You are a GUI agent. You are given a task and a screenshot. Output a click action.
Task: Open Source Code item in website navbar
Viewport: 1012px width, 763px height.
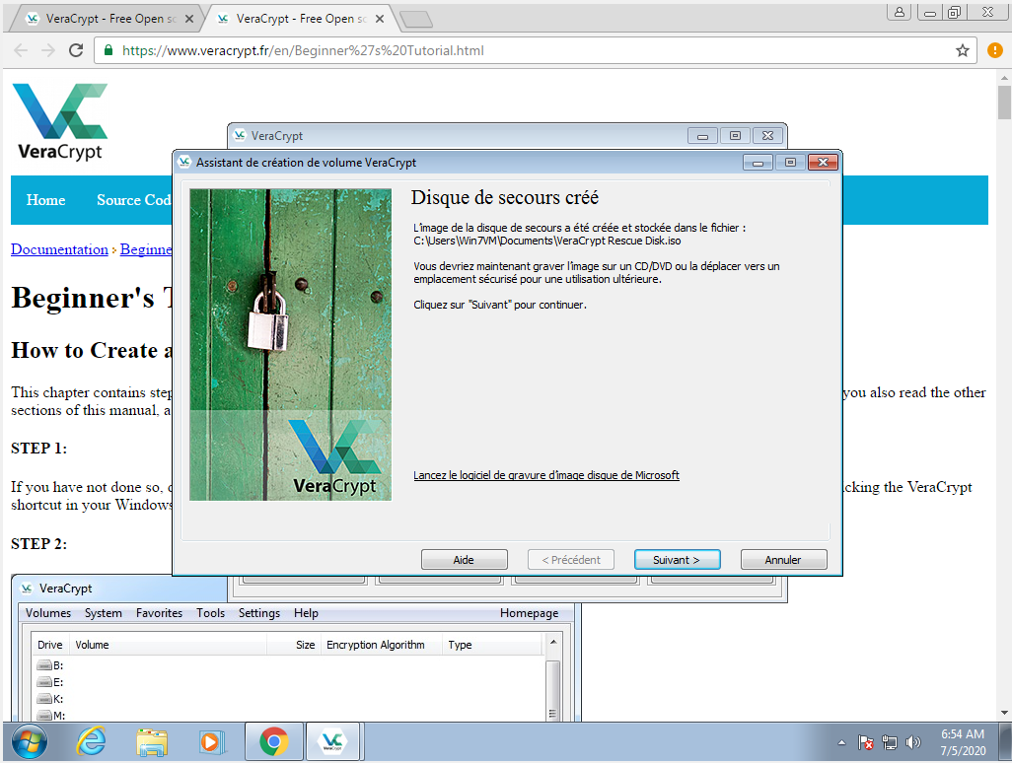click(133, 200)
